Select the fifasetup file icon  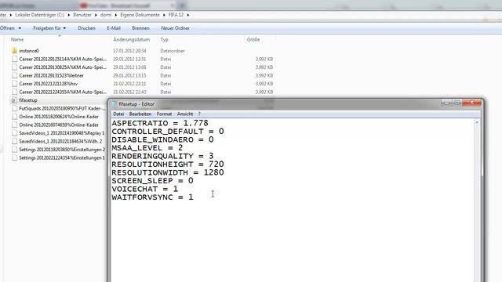point(14,100)
